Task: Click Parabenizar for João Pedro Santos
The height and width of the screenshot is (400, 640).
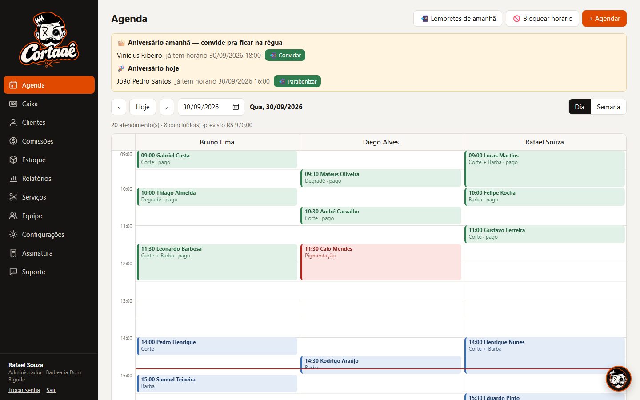Action: (x=297, y=81)
